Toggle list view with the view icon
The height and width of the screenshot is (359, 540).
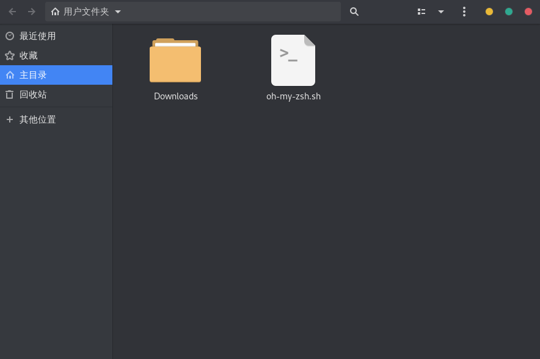pyautogui.click(x=421, y=12)
